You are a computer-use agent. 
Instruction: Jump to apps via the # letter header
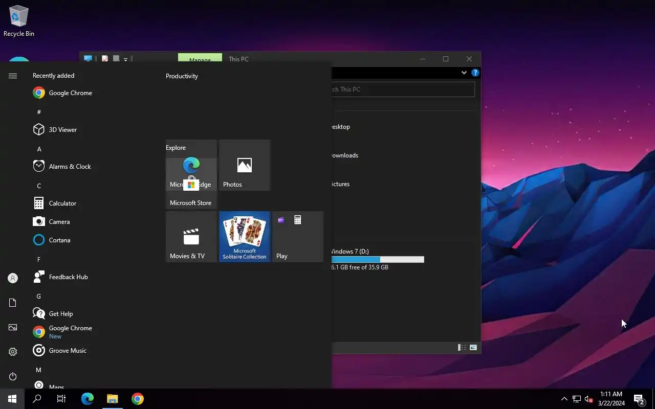(39, 112)
